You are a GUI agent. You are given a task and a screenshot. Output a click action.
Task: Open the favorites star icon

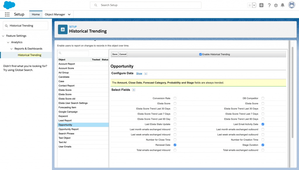click(249, 5)
